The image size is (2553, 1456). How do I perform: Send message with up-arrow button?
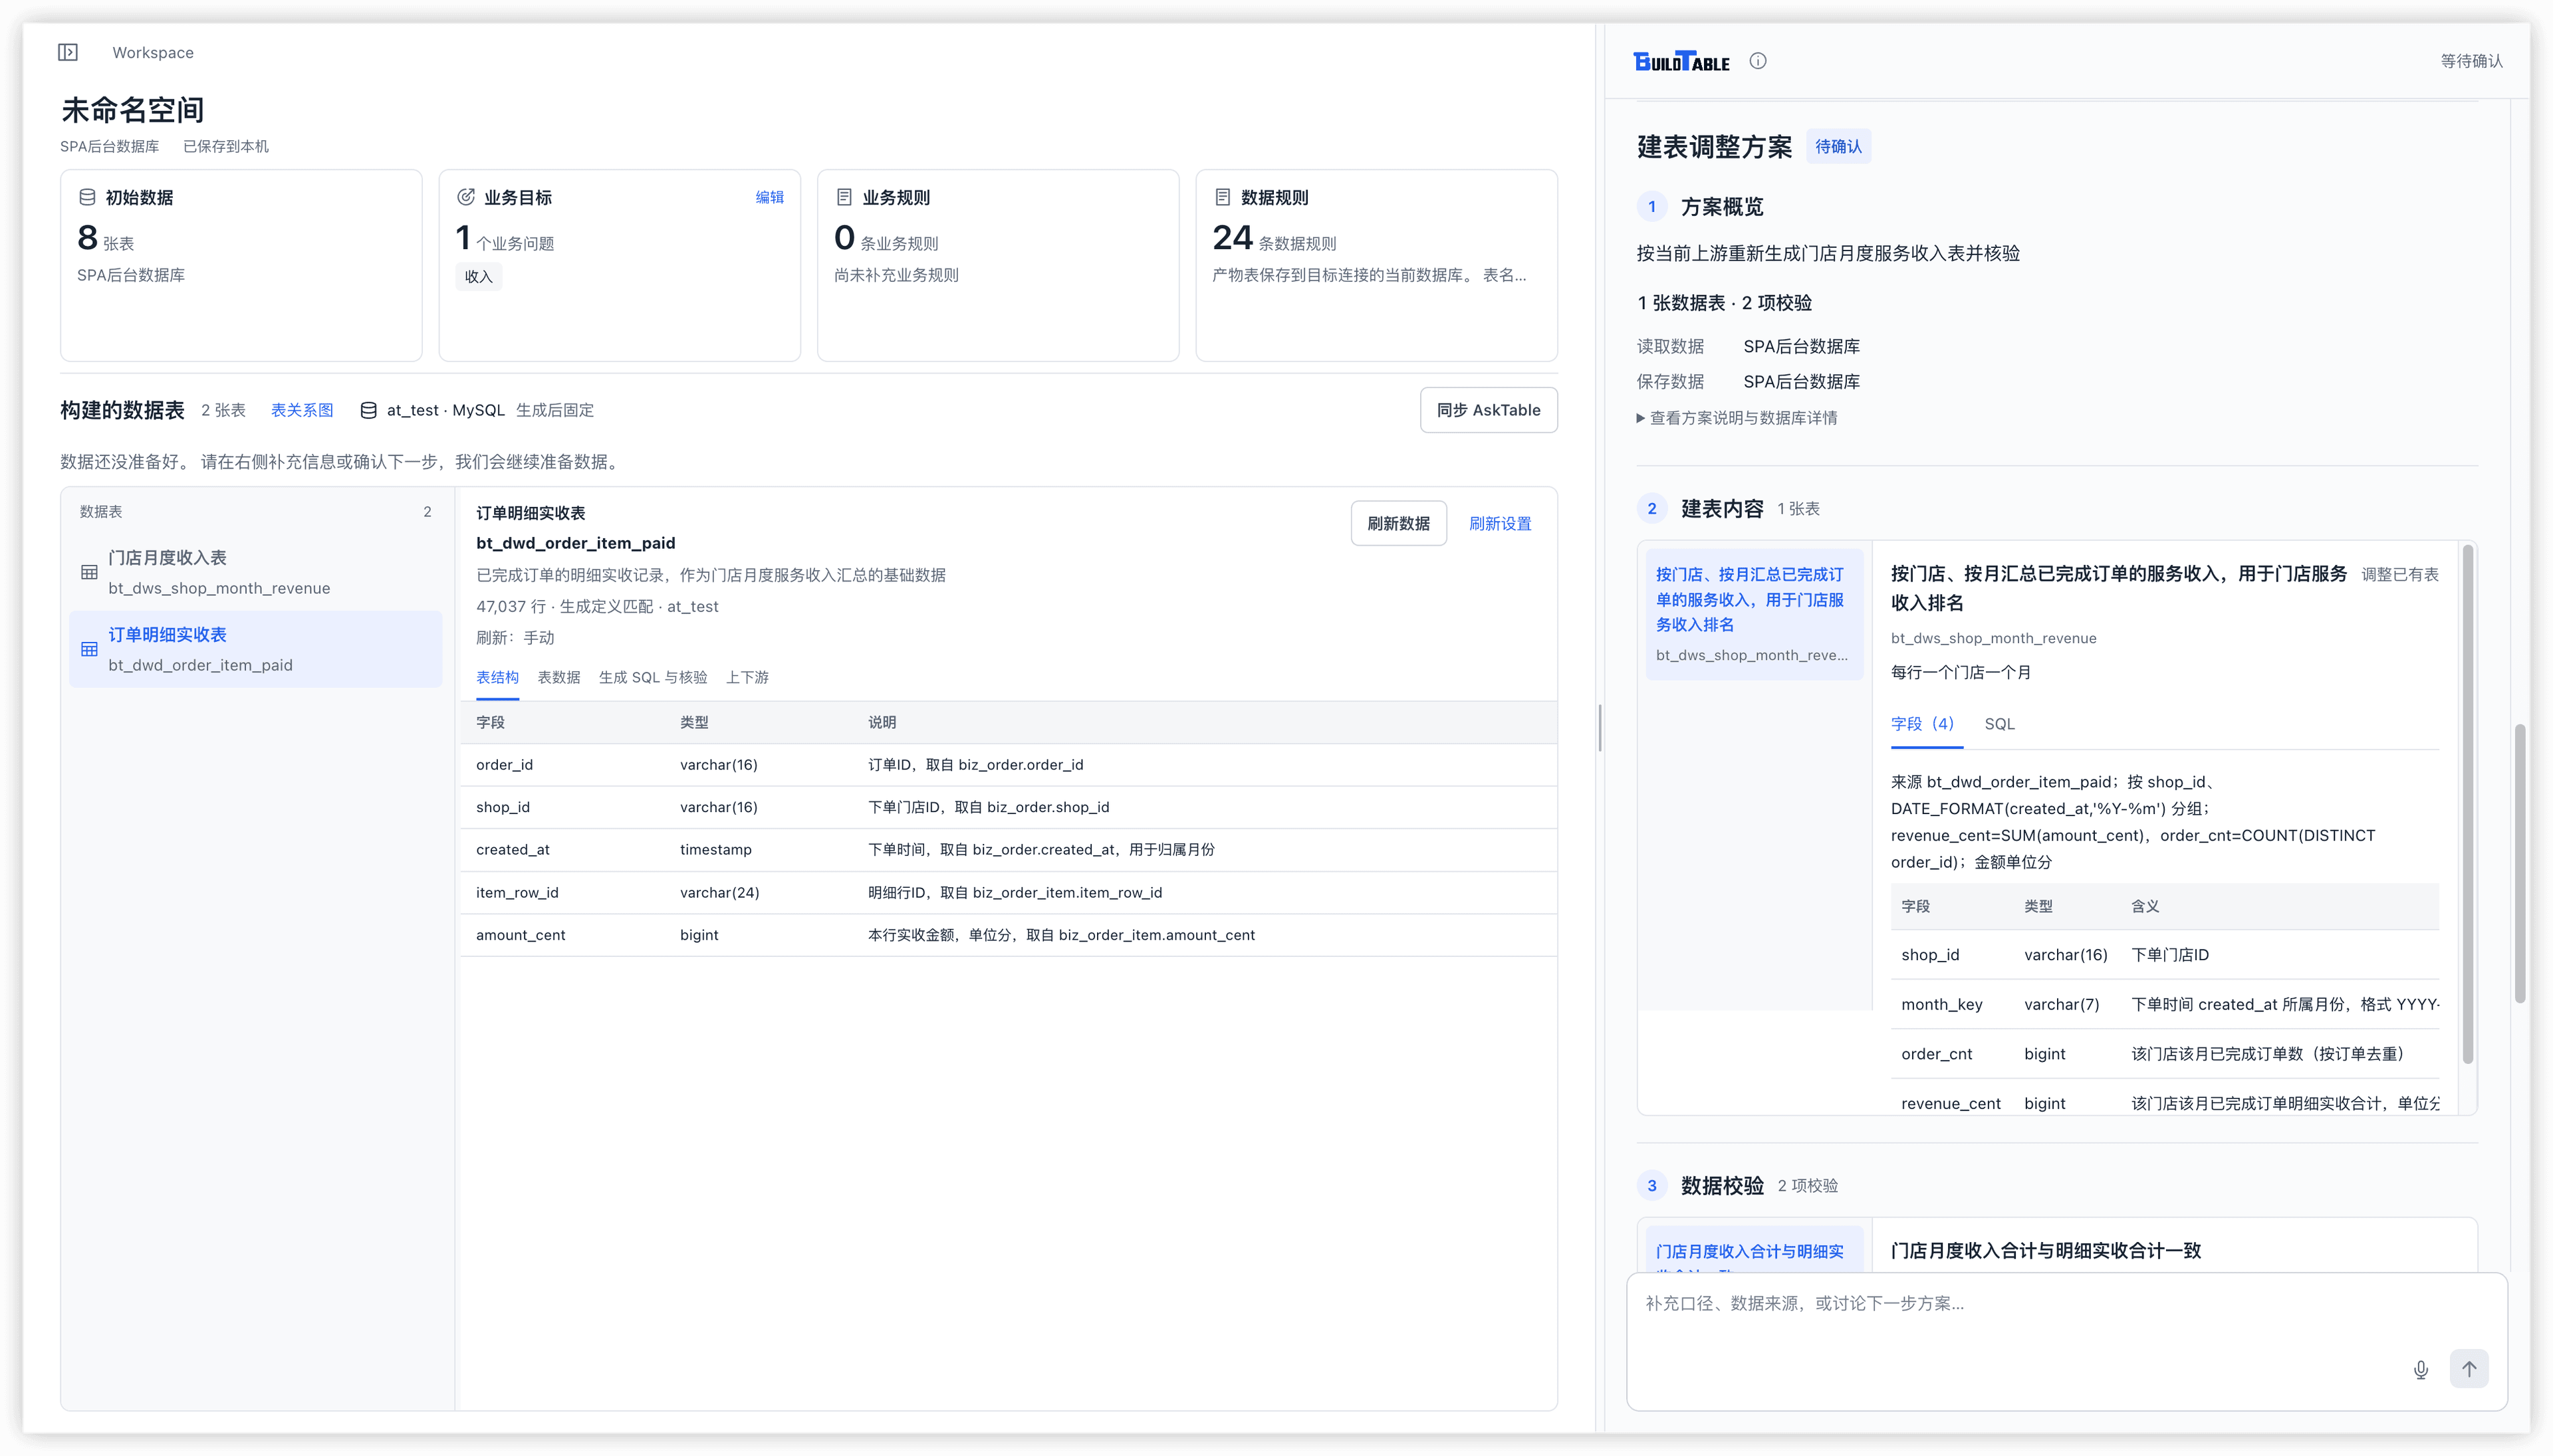tap(2469, 1369)
